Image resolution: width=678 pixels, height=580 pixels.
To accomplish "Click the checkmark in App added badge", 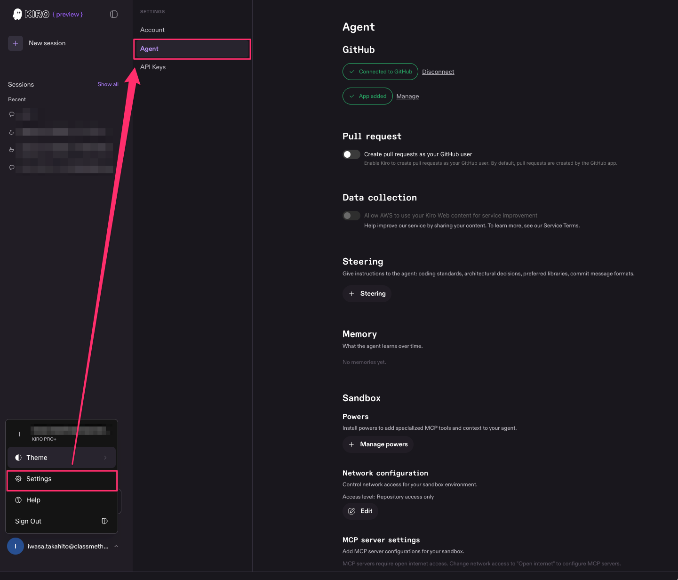I will (352, 96).
